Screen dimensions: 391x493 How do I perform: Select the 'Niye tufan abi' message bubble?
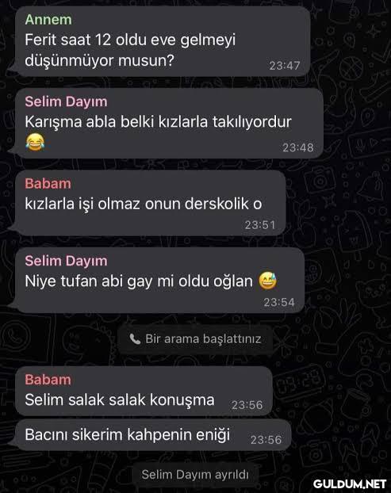(x=159, y=281)
